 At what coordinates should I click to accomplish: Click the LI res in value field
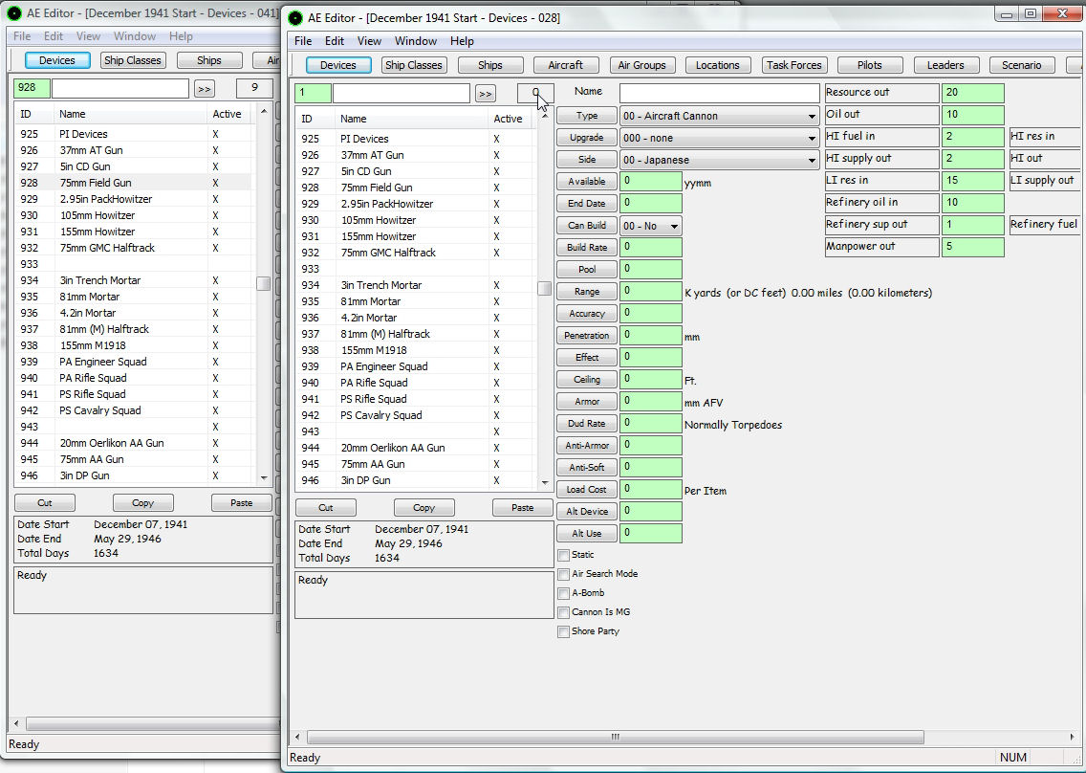coord(972,180)
